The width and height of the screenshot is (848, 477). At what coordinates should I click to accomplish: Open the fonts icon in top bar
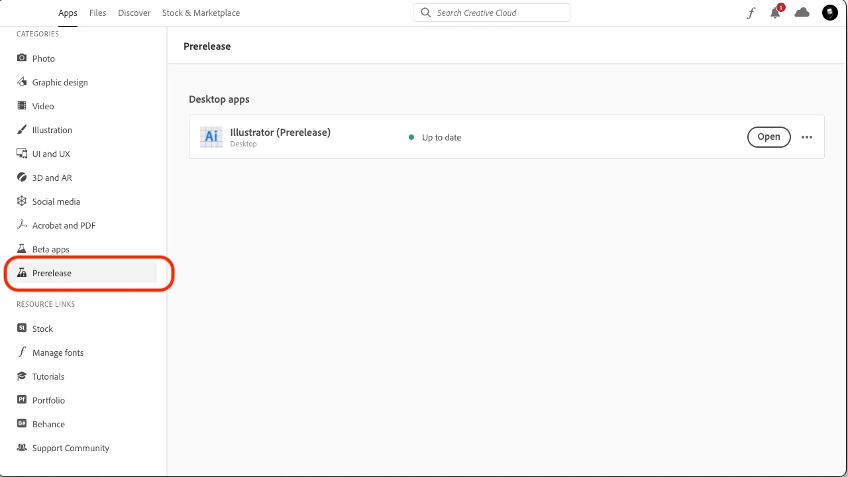[751, 13]
